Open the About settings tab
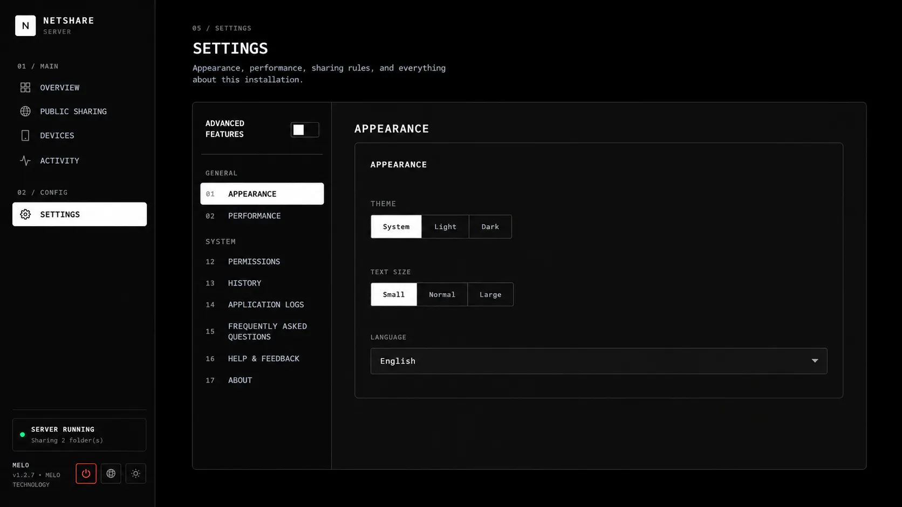 [x=262, y=380]
